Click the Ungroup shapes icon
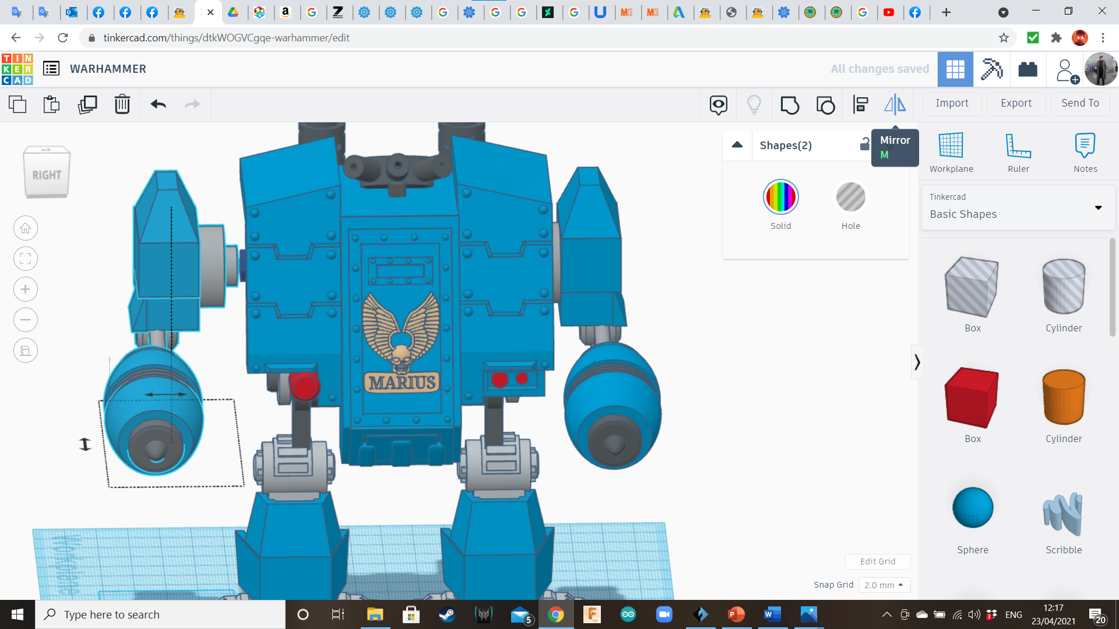The height and width of the screenshot is (629, 1119). click(x=825, y=105)
